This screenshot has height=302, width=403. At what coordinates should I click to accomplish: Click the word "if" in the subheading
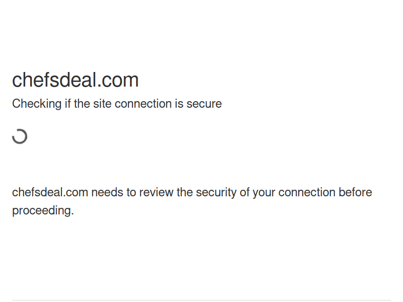click(x=68, y=104)
